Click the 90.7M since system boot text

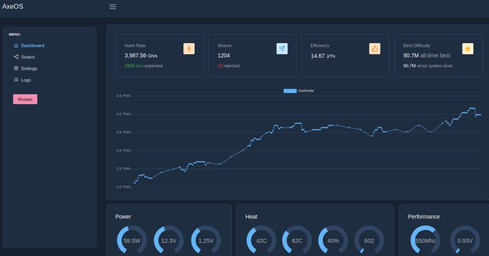pyautogui.click(x=428, y=66)
